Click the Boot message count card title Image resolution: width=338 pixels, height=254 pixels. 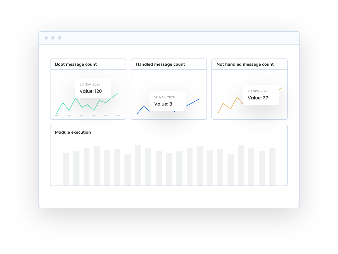pyautogui.click(x=76, y=64)
